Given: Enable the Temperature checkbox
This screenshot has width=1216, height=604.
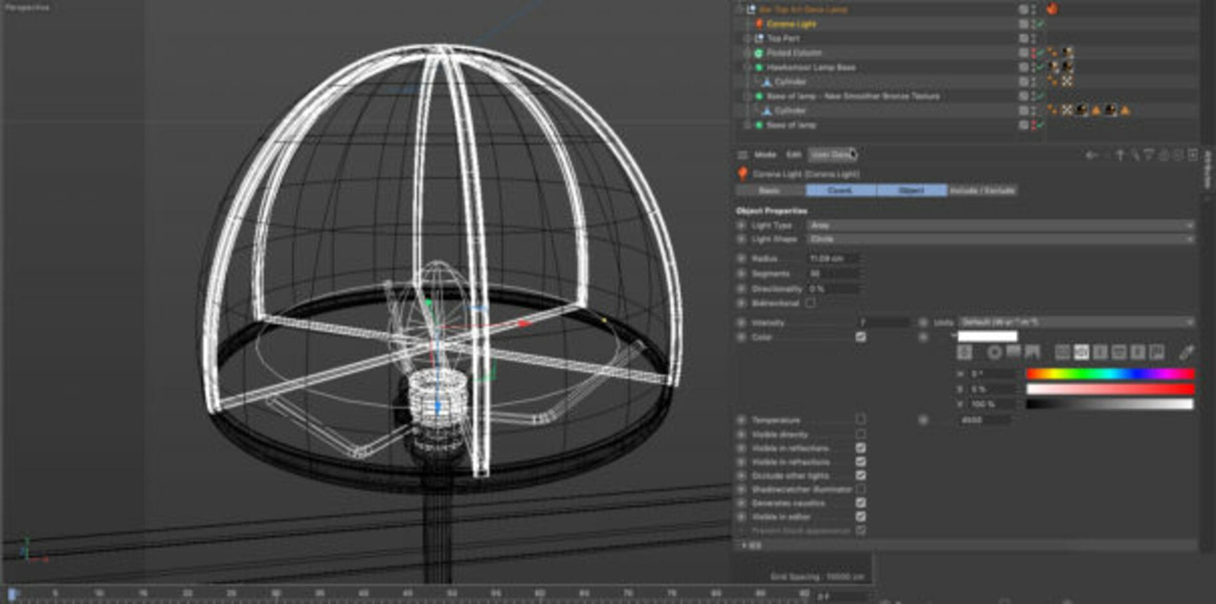Looking at the screenshot, I should pos(861,420).
